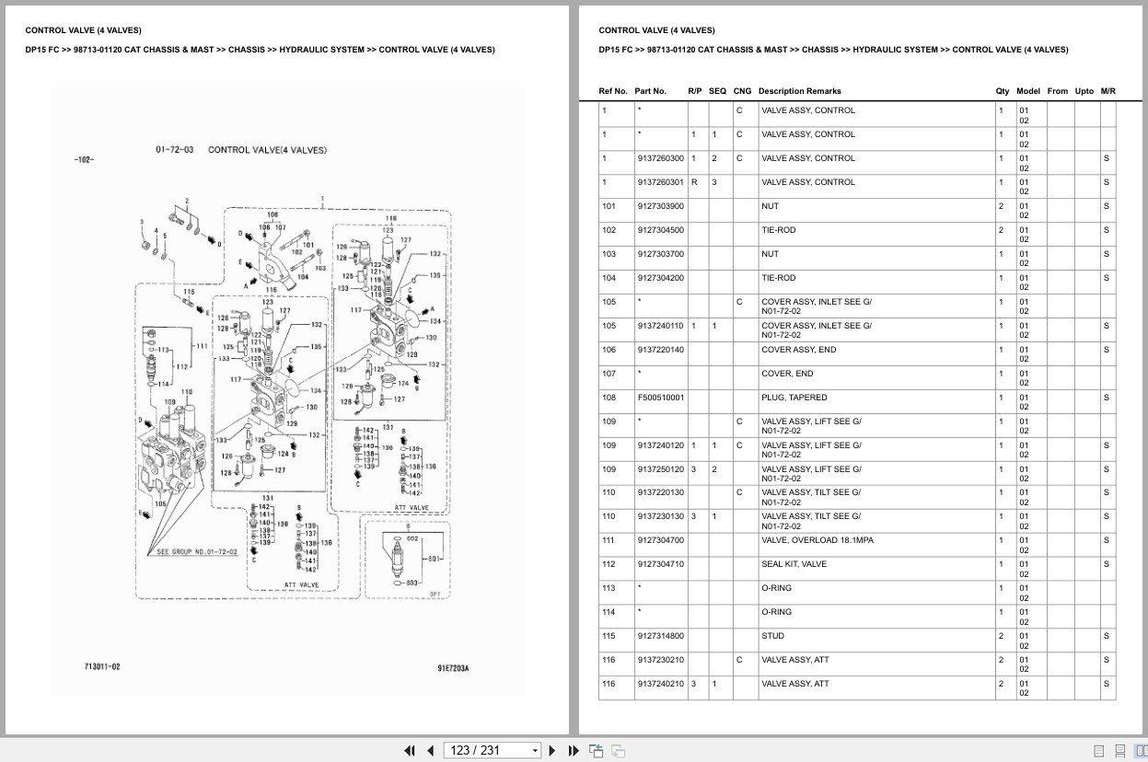Click the diagram heading 01-72-03 CONTROL VALVE
The width and height of the screenshot is (1148, 762).
click(241, 149)
